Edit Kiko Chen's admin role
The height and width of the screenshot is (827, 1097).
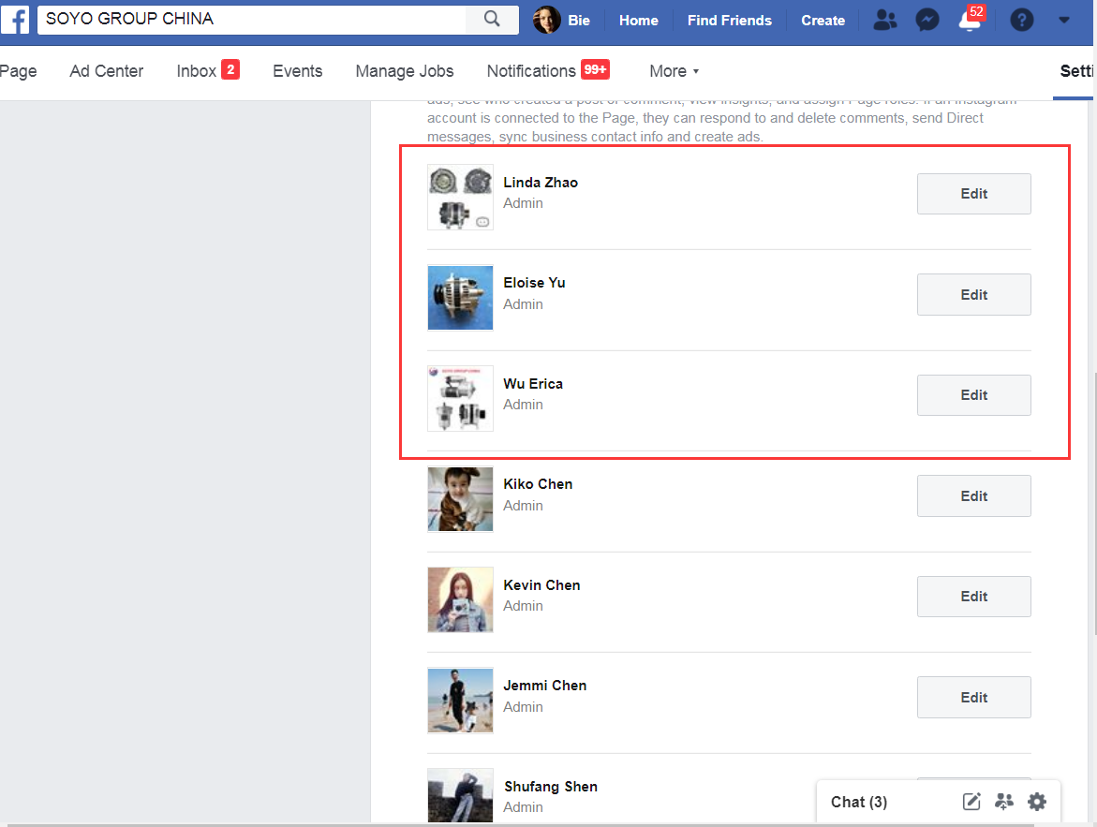pyautogui.click(x=974, y=496)
